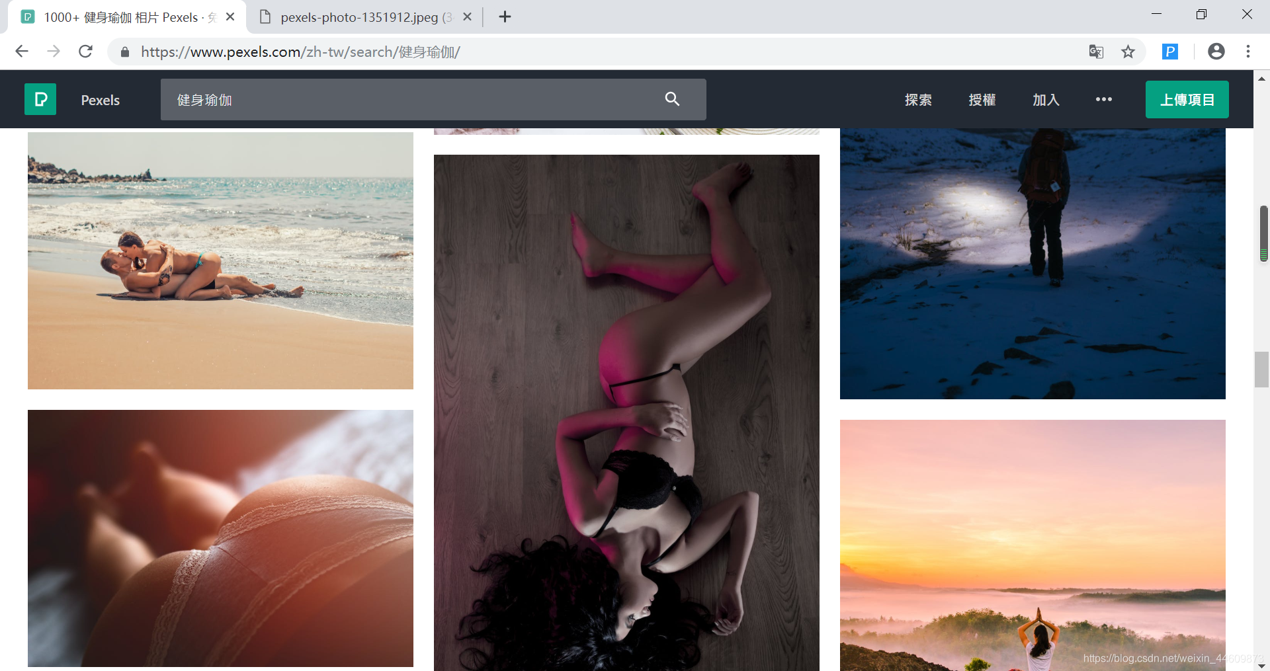
Task: Minimize the browser window
Action: (x=1156, y=15)
